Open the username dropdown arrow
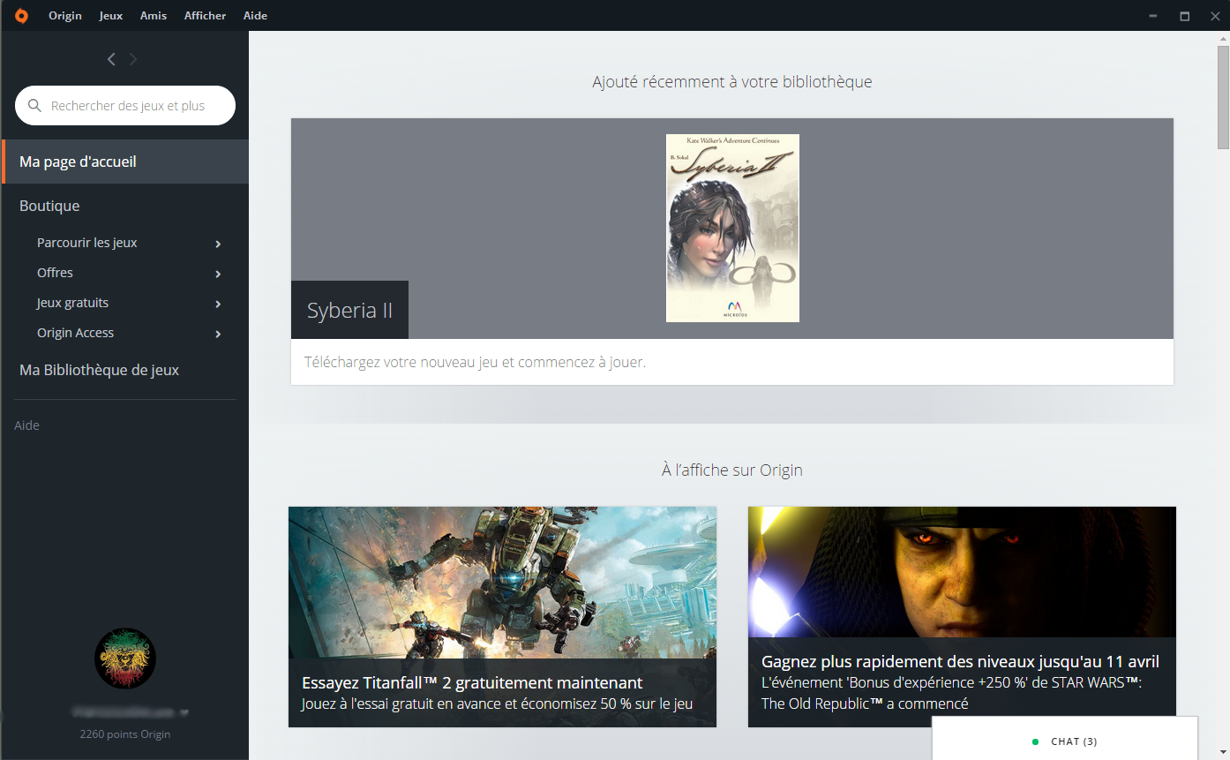The width and height of the screenshot is (1230, 760). [x=184, y=712]
